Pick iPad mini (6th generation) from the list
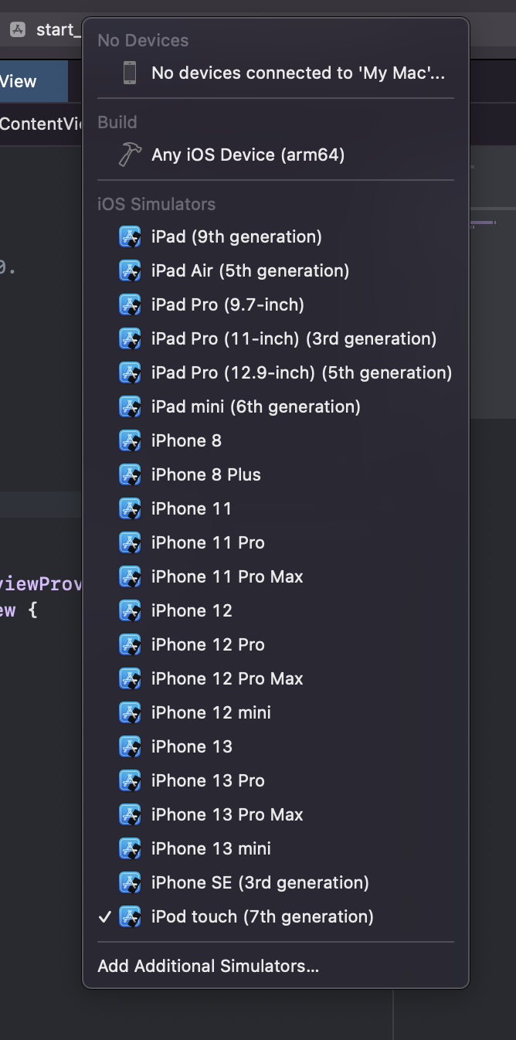 coord(256,406)
